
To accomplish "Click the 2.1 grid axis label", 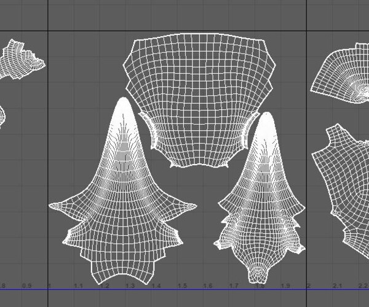I will 337,286.
